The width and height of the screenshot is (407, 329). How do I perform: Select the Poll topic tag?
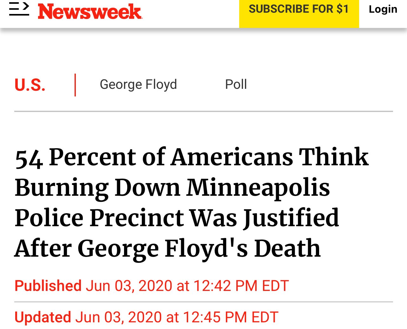coord(236,84)
